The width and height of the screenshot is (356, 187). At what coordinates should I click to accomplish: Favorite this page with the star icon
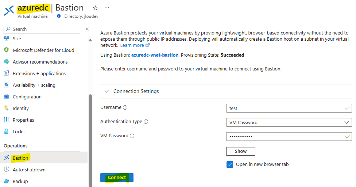click(x=95, y=8)
